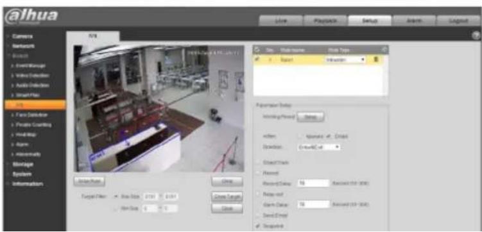
Task: Open Alarm item in the sidebar
Action: (22, 144)
